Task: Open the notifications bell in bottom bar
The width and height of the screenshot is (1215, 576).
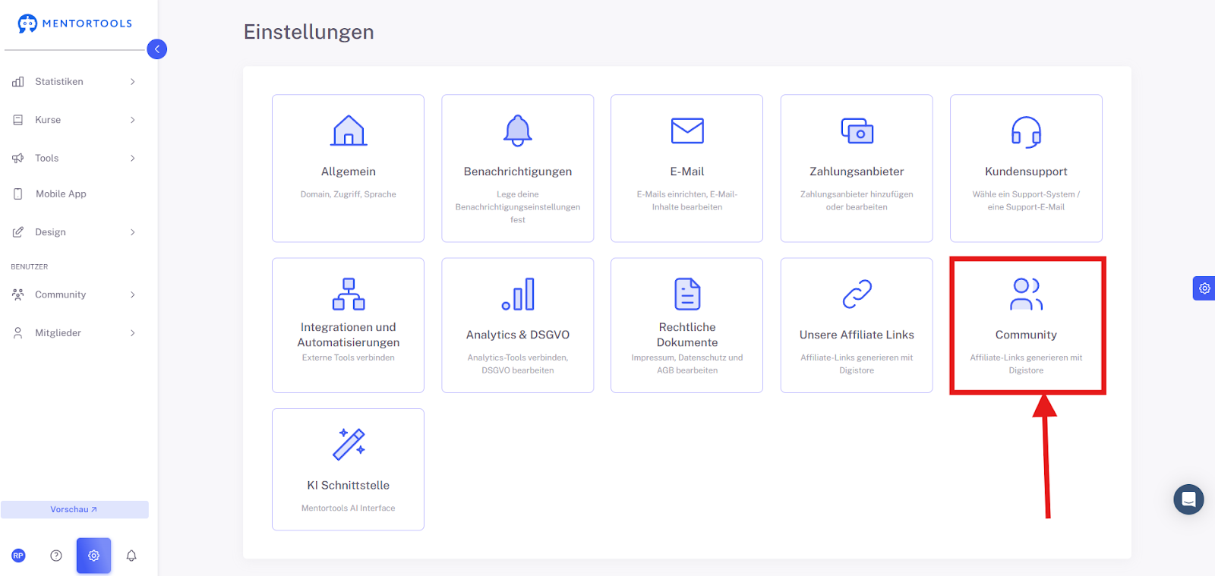Action: pyautogui.click(x=131, y=556)
